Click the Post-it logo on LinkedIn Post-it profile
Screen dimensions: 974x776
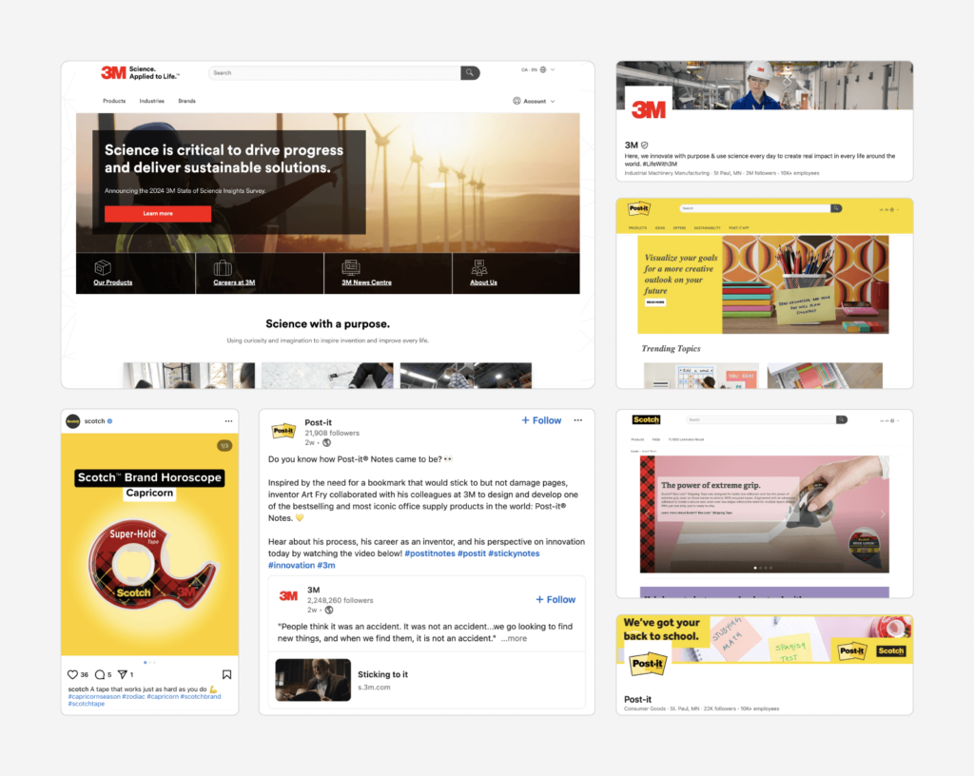click(x=648, y=664)
